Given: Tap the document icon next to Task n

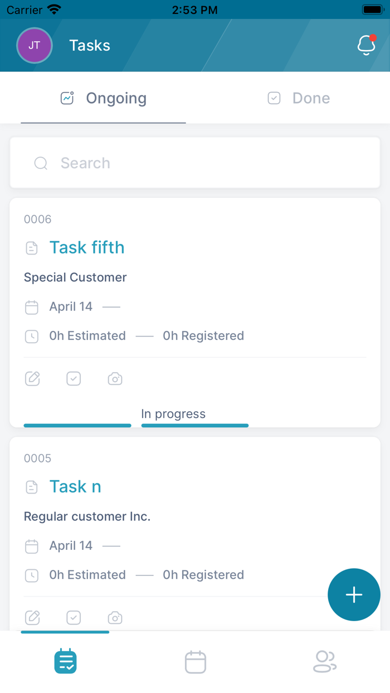Looking at the screenshot, I should pos(32,486).
